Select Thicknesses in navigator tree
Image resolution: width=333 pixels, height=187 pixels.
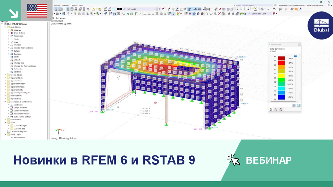18,36
